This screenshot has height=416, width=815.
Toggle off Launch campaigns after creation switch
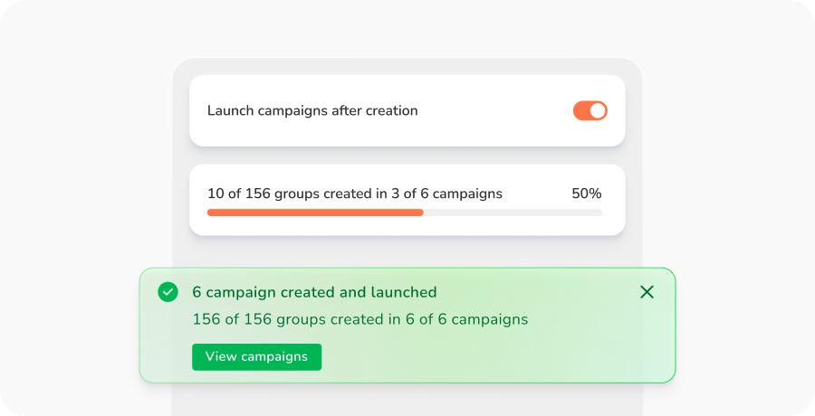tap(590, 111)
